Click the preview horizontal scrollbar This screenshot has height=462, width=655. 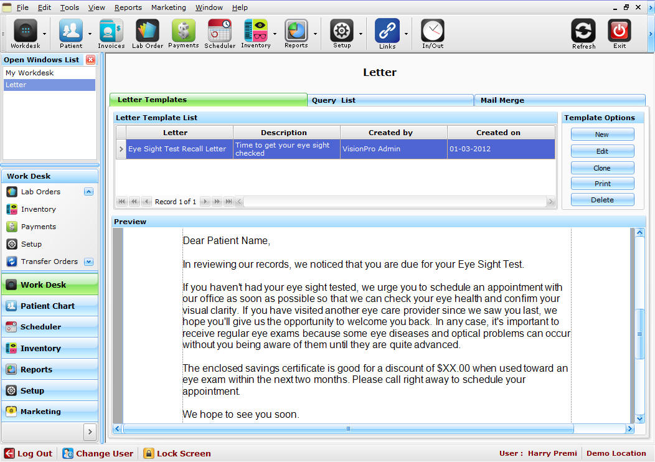click(x=348, y=429)
